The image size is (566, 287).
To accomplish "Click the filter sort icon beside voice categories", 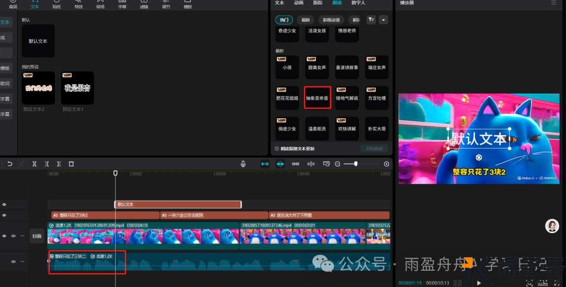I will [371, 20].
